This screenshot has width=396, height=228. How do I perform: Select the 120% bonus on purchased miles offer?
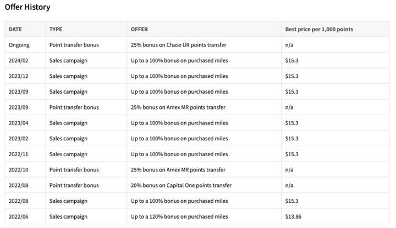click(x=179, y=217)
